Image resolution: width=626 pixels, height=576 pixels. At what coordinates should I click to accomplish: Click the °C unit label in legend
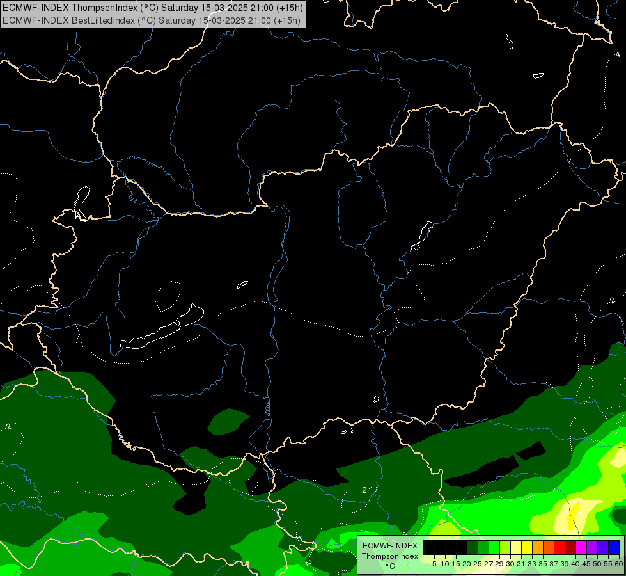point(390,566)
